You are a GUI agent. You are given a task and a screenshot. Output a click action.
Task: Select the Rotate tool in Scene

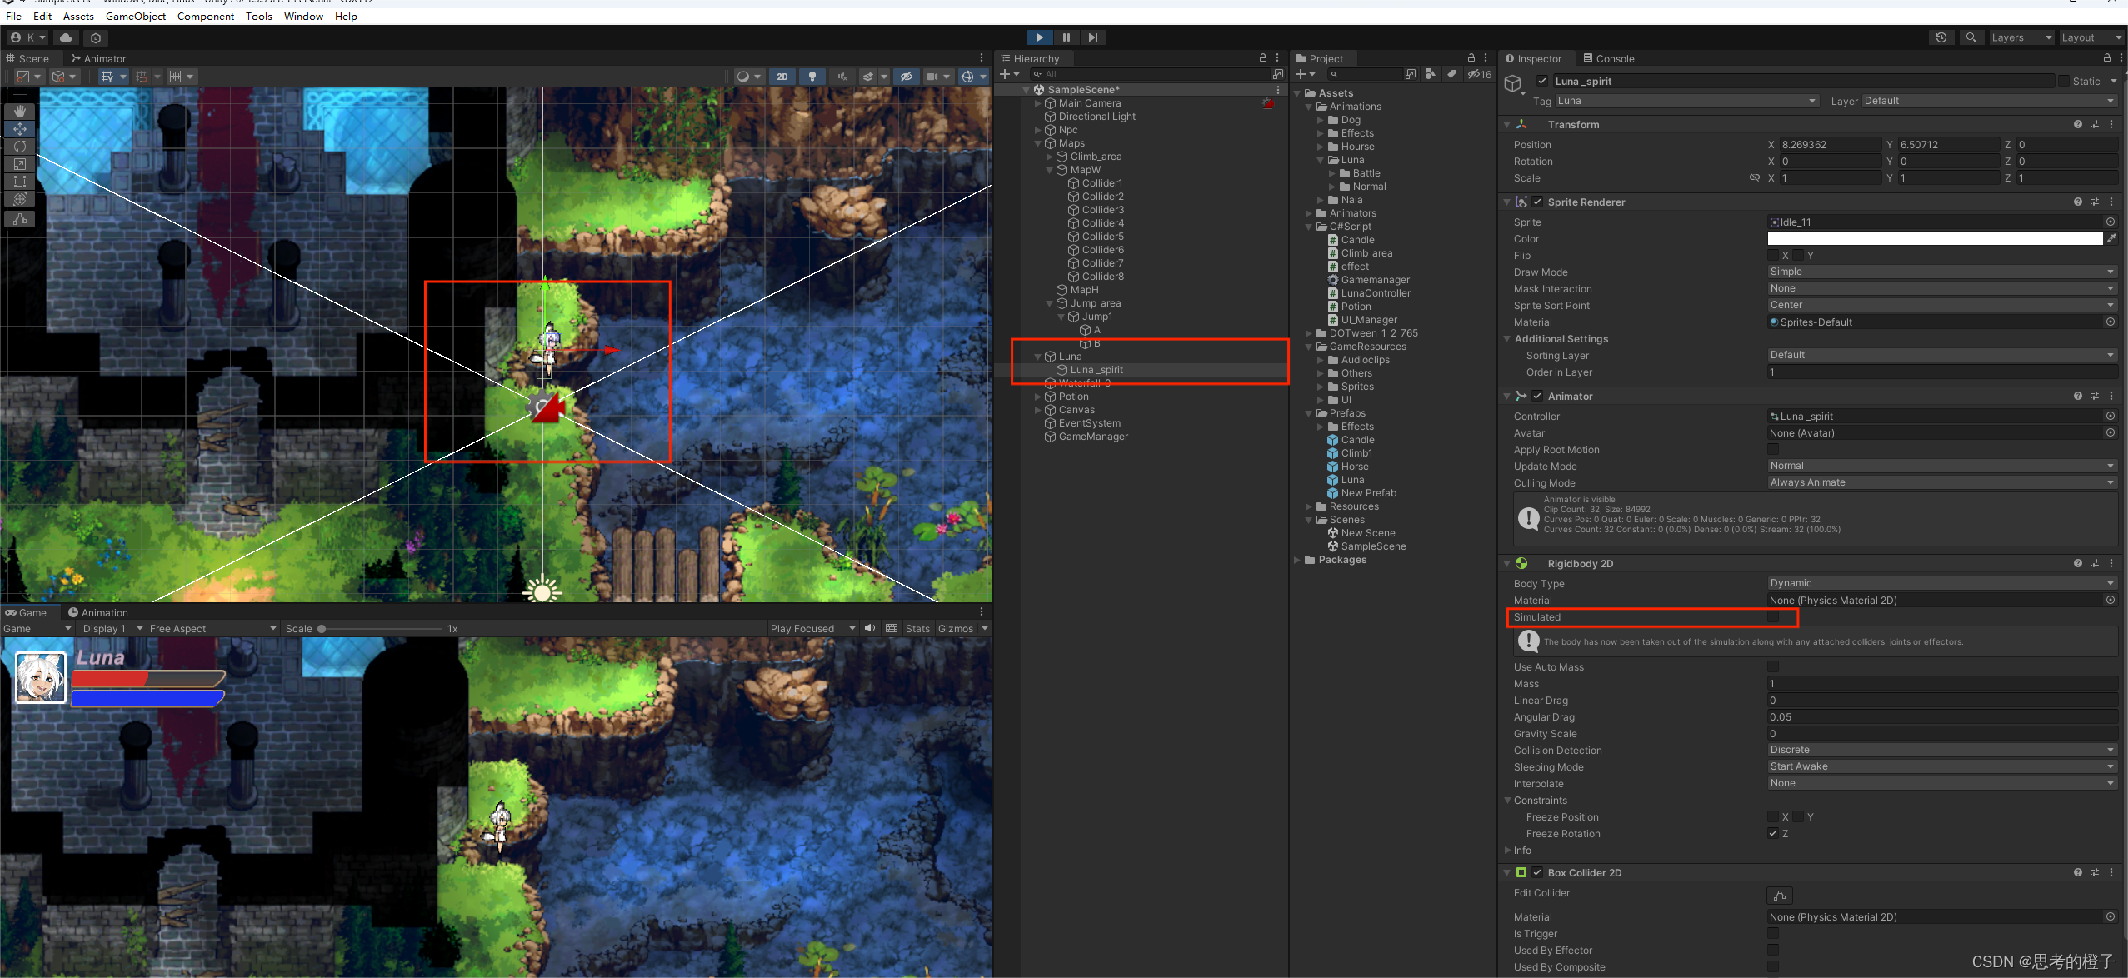pyautogui.click(x=20, y=147)
